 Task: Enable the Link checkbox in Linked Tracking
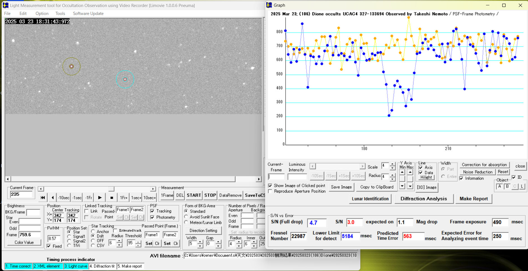87,211
